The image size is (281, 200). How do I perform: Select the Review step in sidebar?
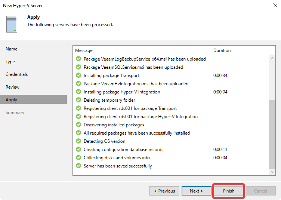(x=12, y=87)
